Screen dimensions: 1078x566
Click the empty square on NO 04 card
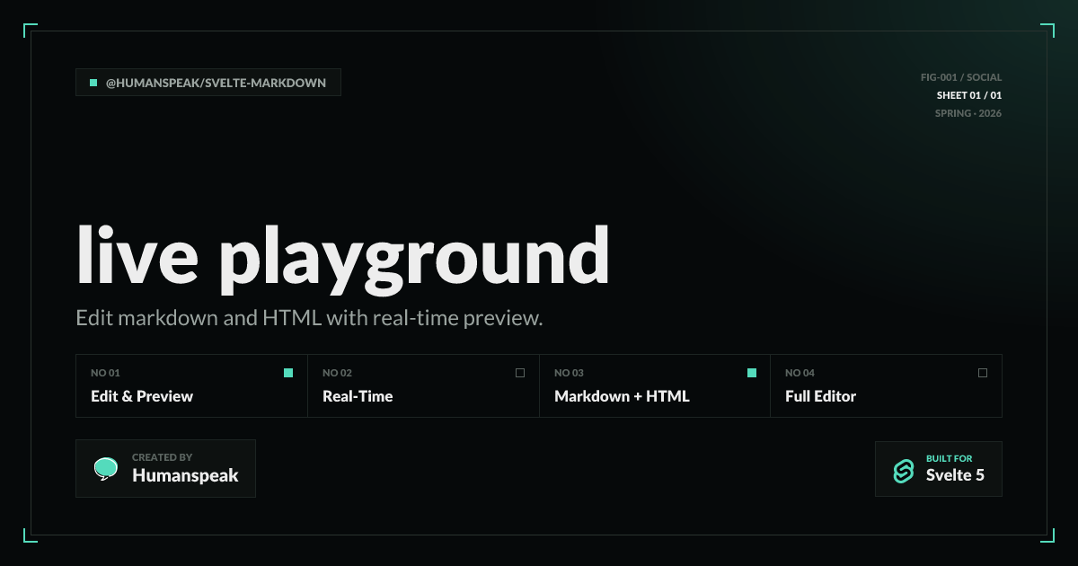[x=983, y=373]
